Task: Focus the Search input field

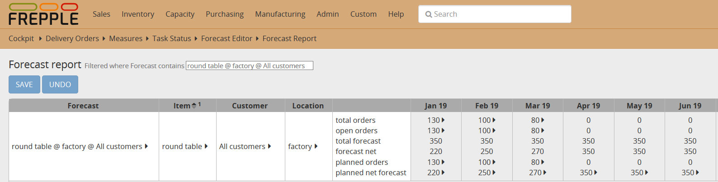Action: [495, 14]
